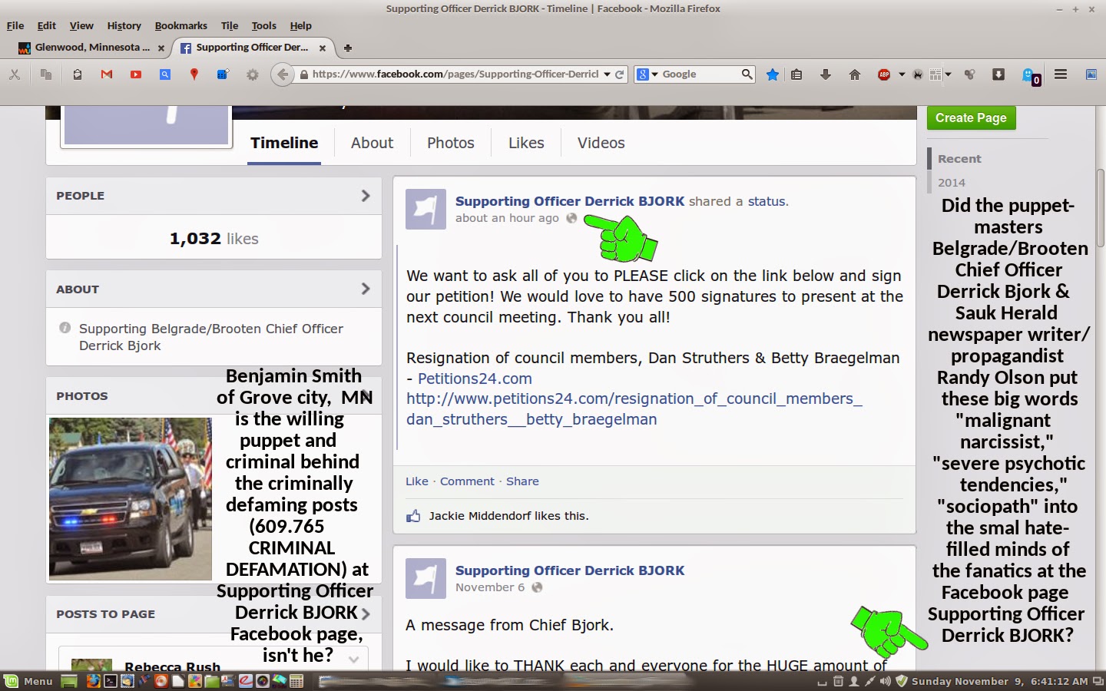1106x691 pixels.
Task: Show bookmarks list icon next to star
Action: [x=796, y=74]
